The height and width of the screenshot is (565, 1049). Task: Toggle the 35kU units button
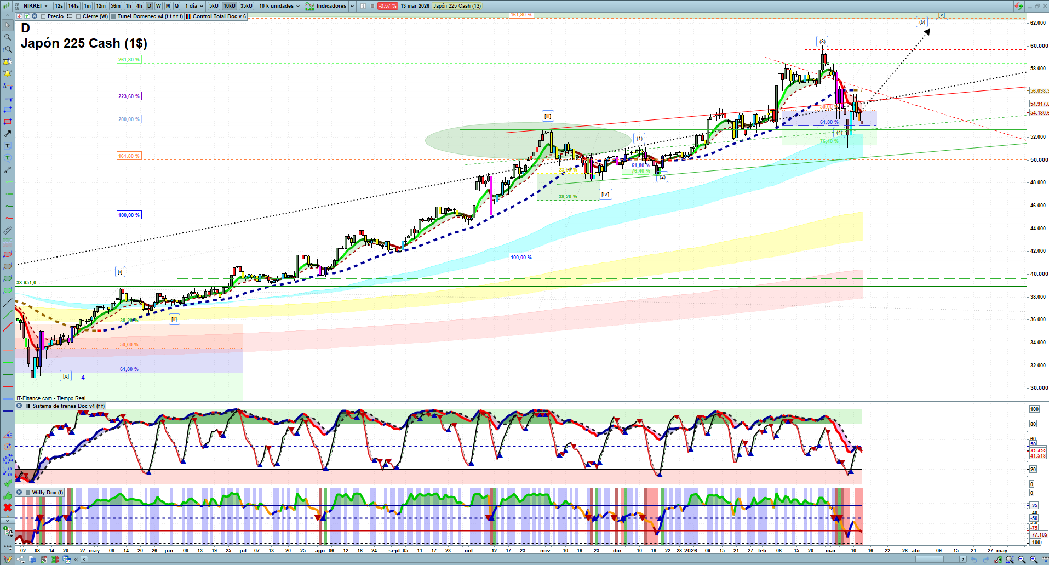click(x=247, y=6)
